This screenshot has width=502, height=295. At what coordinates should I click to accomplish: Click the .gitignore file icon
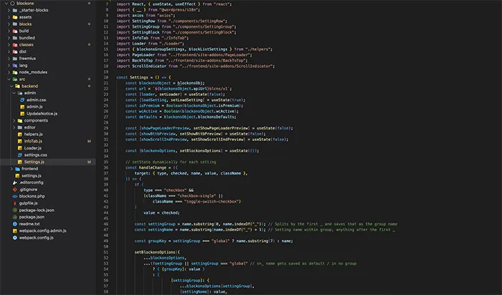(x=15, y=190)
